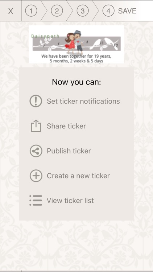Image resolution: width=153 pixels, height=272 pixels.
Task: Tap the share arrow box icon
Action: click(x=36, y=126)
